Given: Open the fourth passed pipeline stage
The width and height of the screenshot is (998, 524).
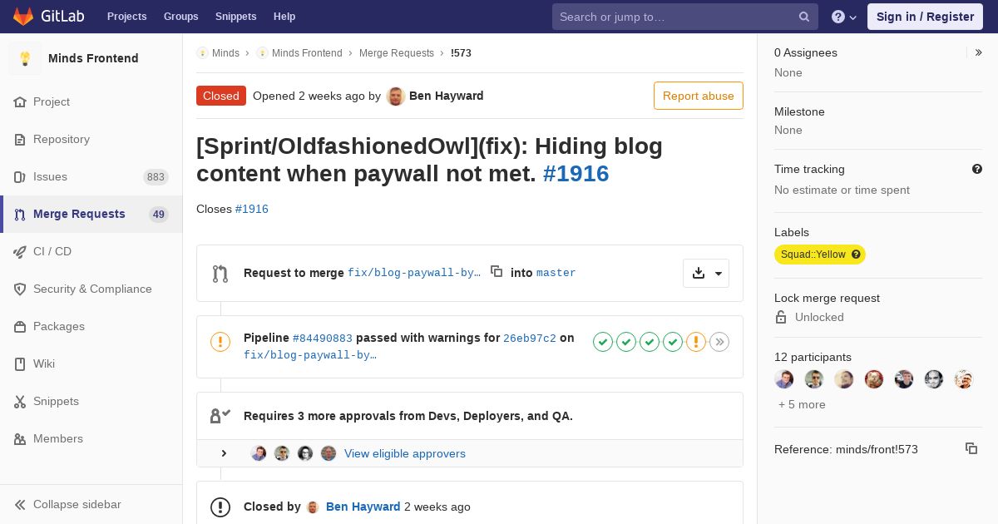Looking at the screenshot, I should point(673,342).
